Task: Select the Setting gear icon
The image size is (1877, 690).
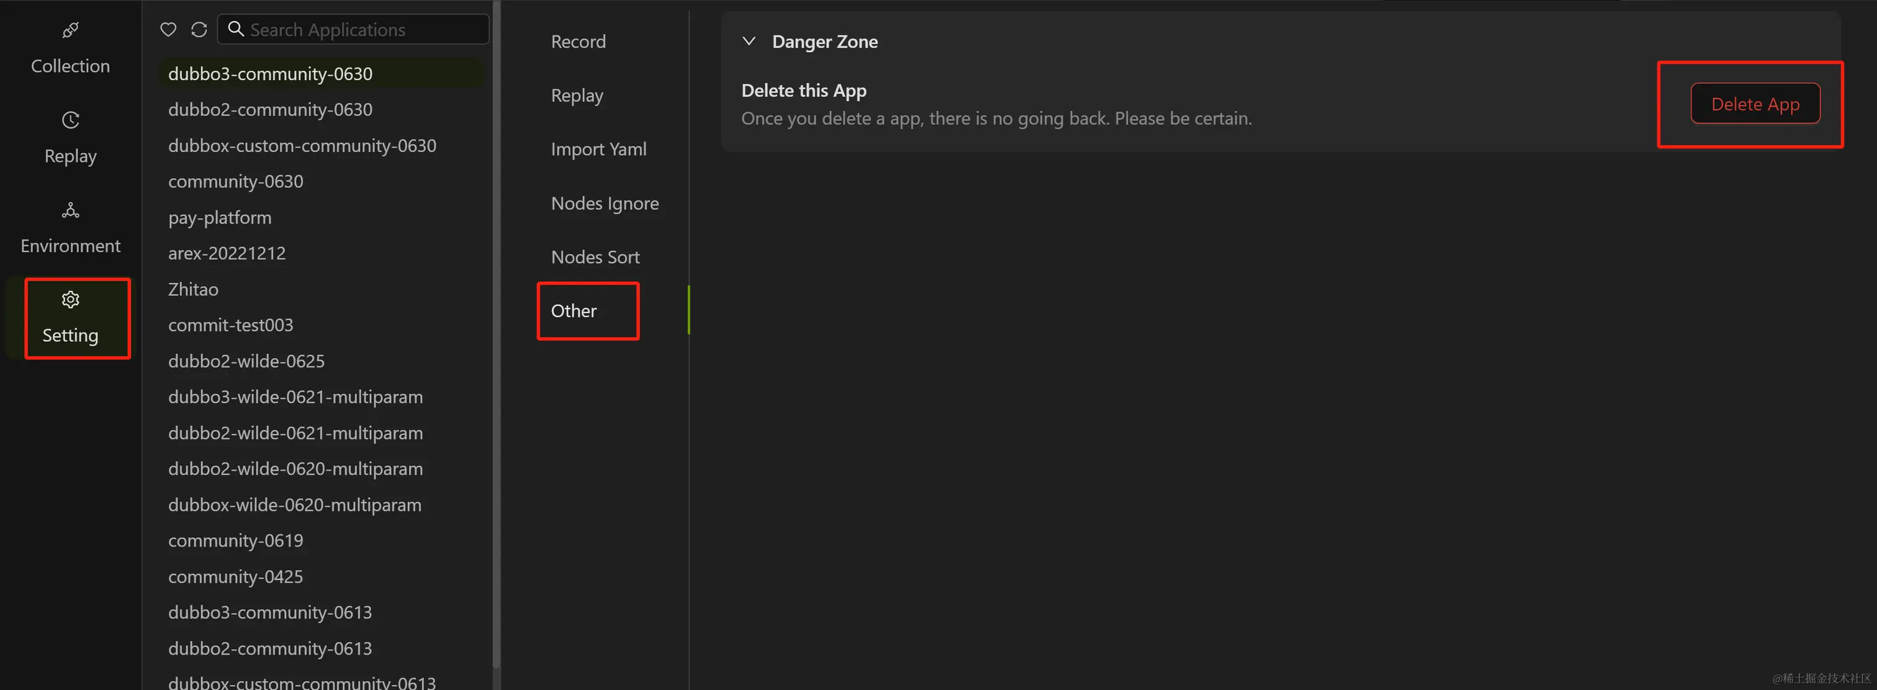Action: (70, 300)
